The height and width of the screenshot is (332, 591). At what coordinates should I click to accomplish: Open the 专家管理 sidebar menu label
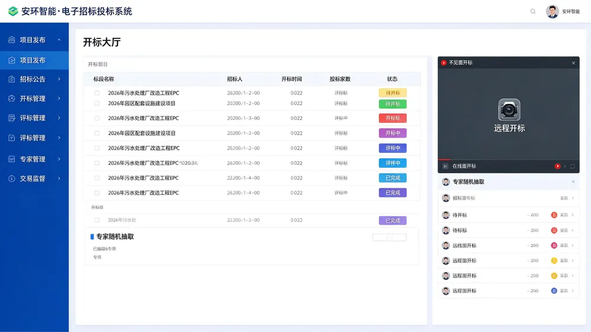[x=33, y=159]
